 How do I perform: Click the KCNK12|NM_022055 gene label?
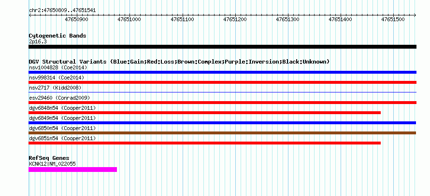click(52, 164)
